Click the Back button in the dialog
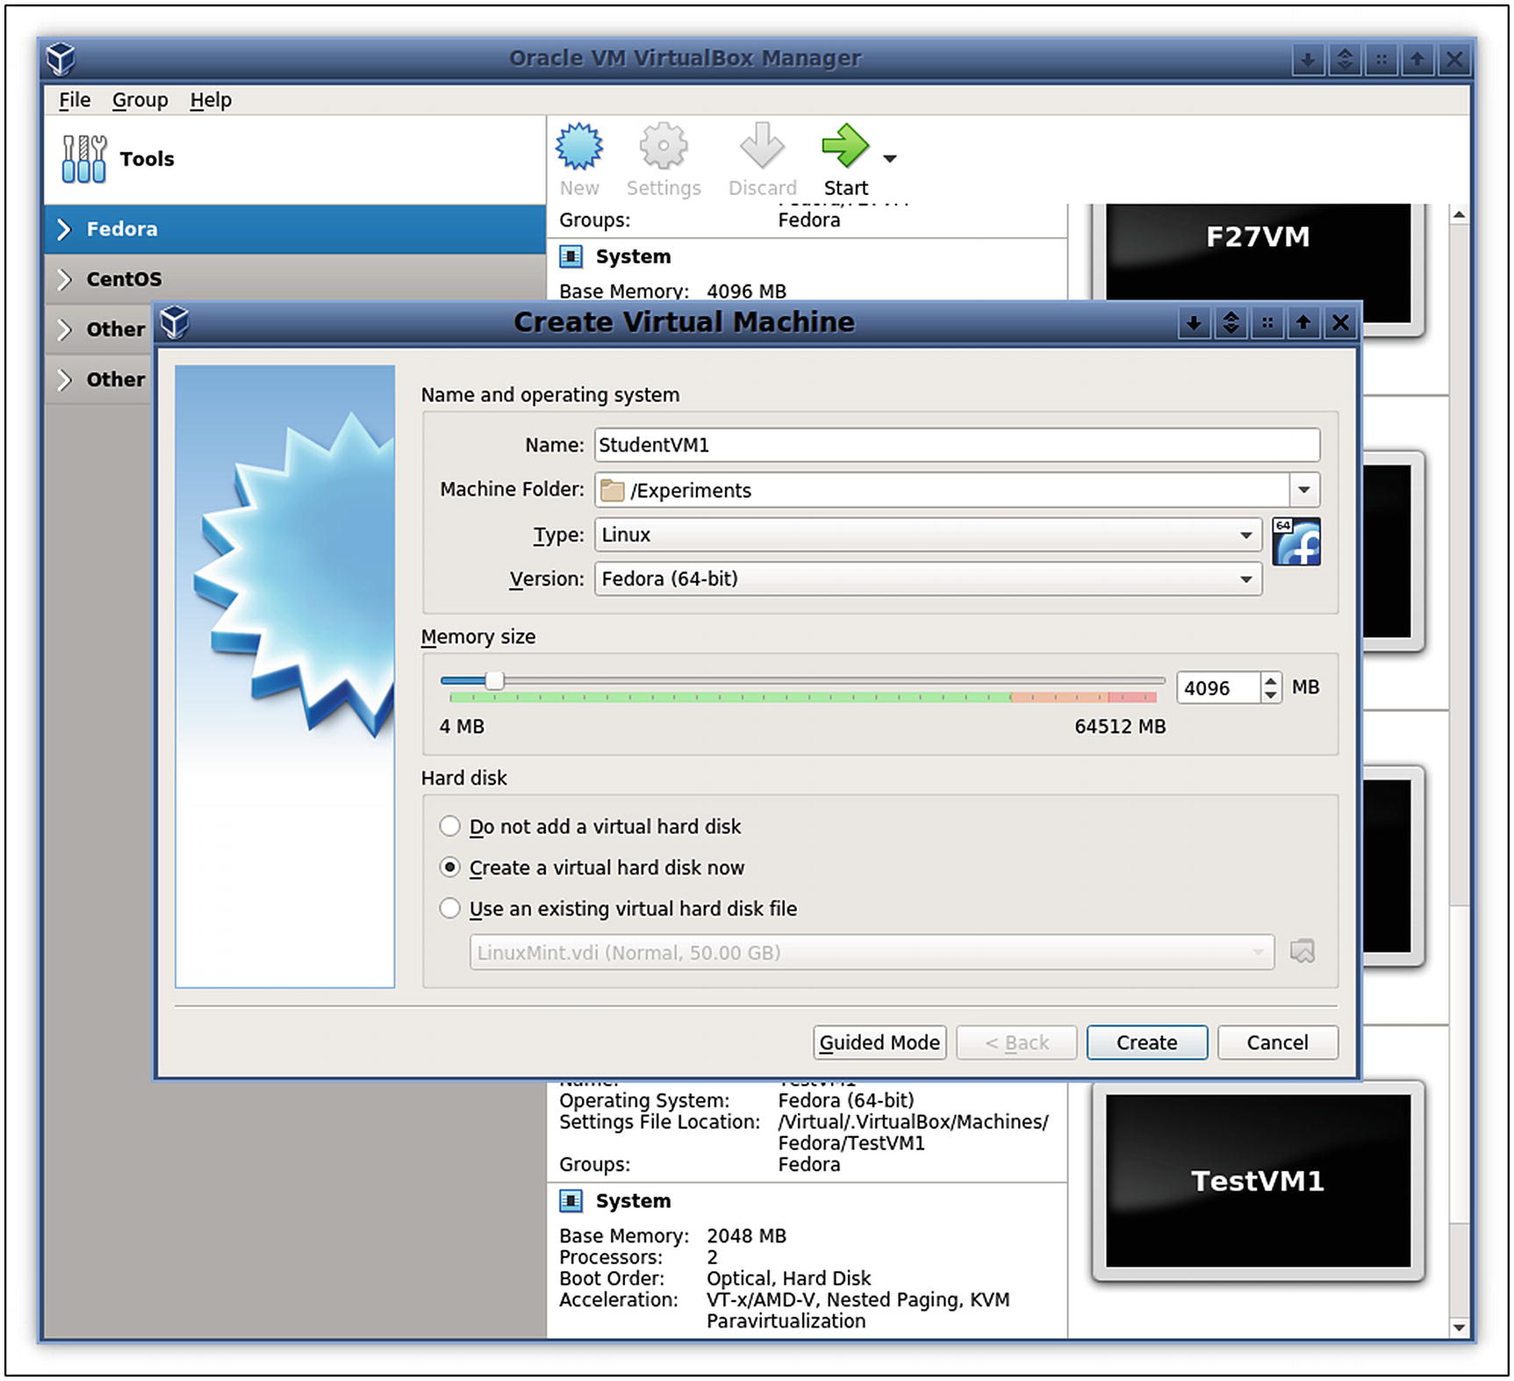The image size is (1514, 1381). 1016,1042
